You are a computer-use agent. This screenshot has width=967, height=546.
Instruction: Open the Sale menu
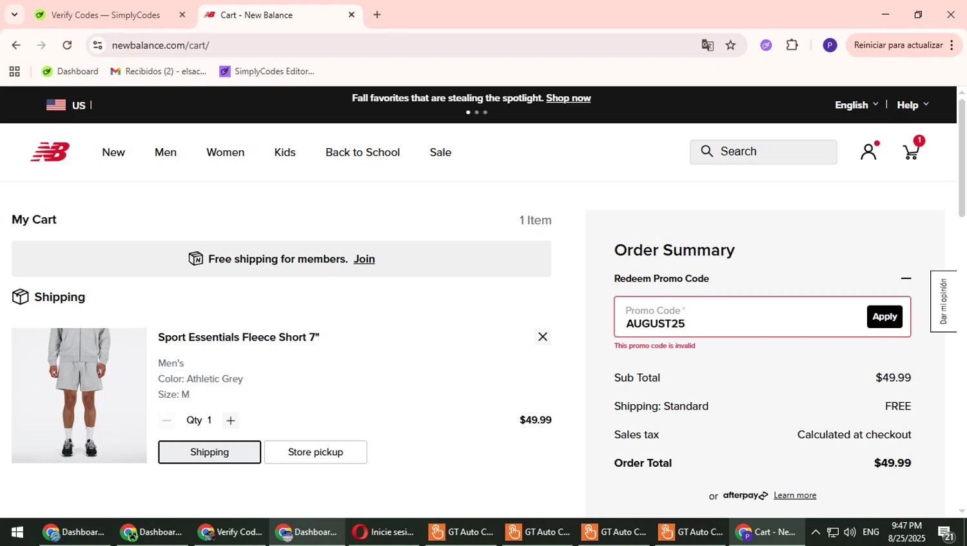441,152
